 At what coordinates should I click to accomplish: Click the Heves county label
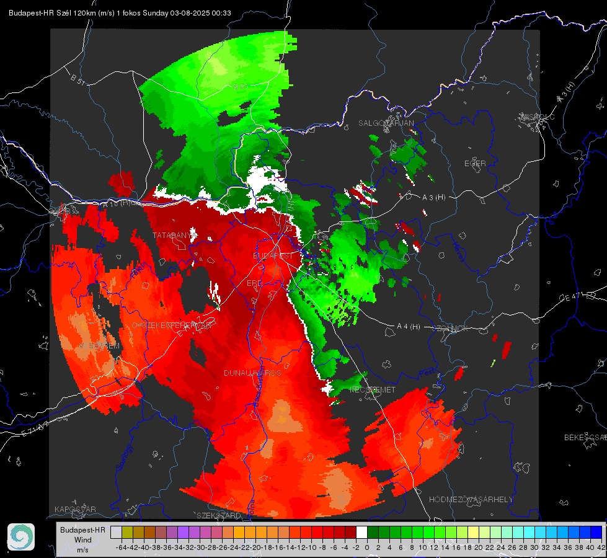click(458, 252)
